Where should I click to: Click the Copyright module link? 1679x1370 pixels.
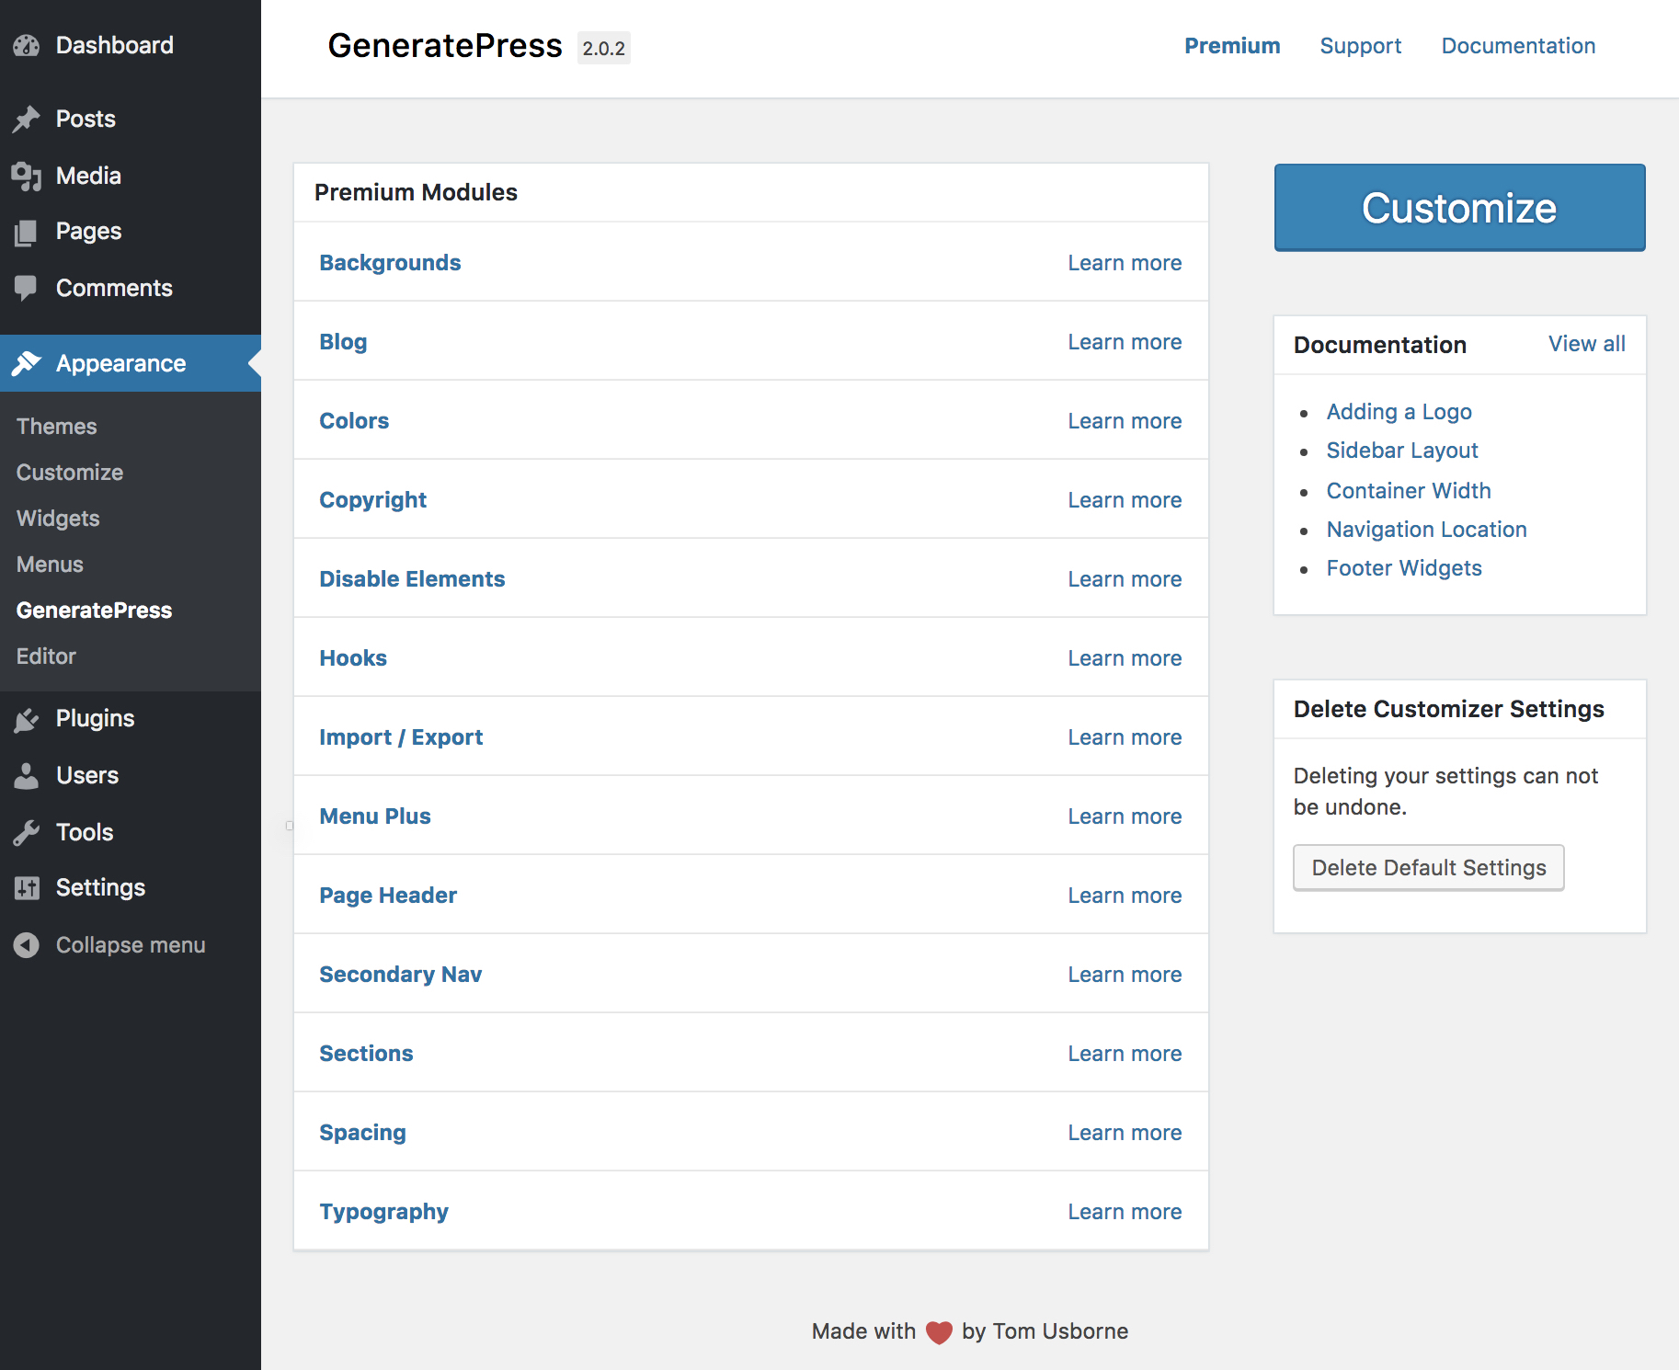pos(372,500)
